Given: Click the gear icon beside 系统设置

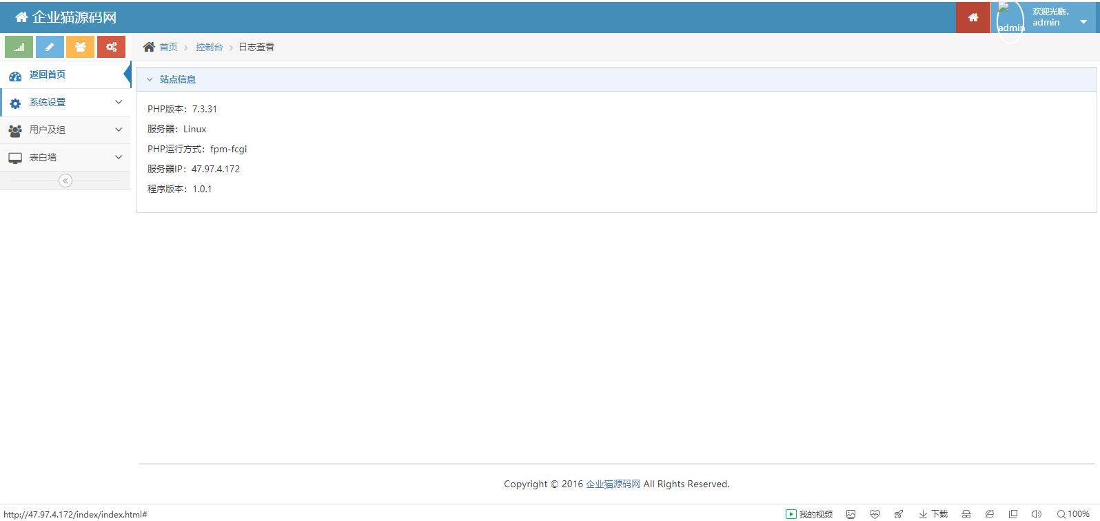Looking at the screenshot, I should 15,103.
